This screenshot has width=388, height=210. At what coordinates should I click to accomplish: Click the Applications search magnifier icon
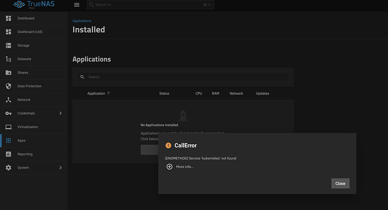coord(82,77)
